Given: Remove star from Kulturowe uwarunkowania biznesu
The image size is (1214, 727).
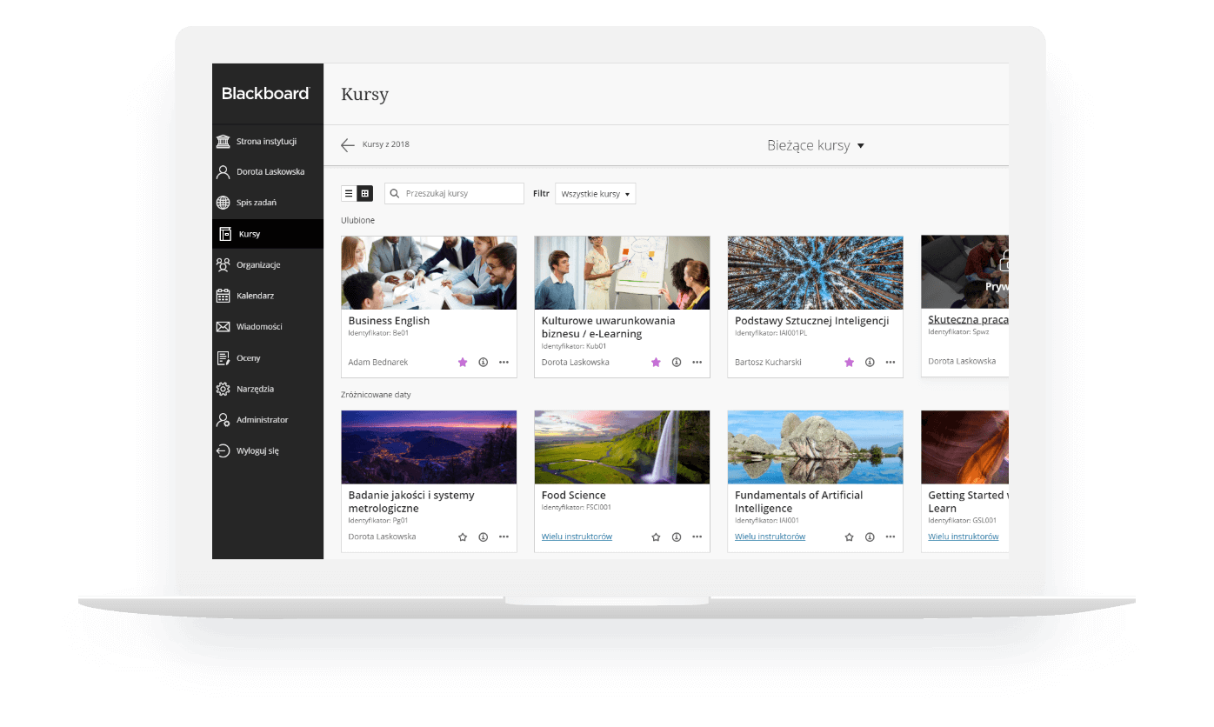Looking at the screenshot, I should [656, 362].
